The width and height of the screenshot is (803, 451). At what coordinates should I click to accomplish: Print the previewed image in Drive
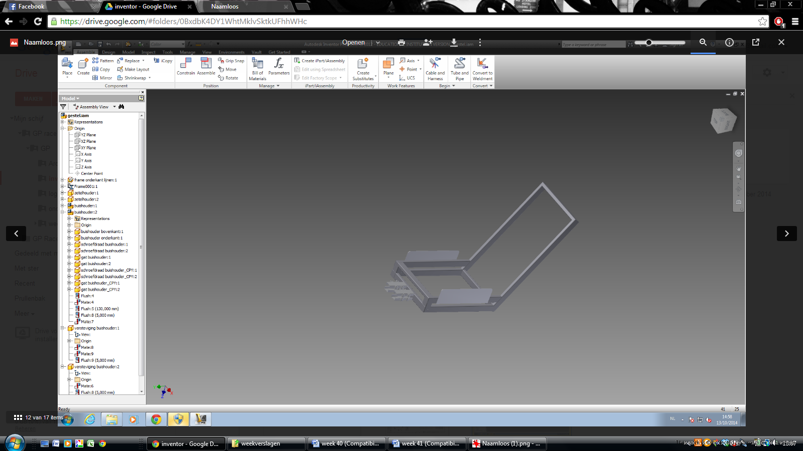pyautogui.click(x=401, y=43)
